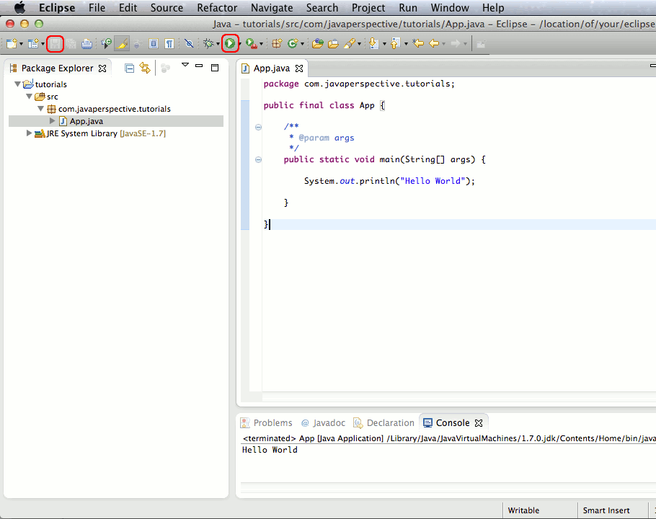The width and height of the screenshot is (656, 519).
Task: Close the Package Explorer view
Action: (x=102, y=68)
